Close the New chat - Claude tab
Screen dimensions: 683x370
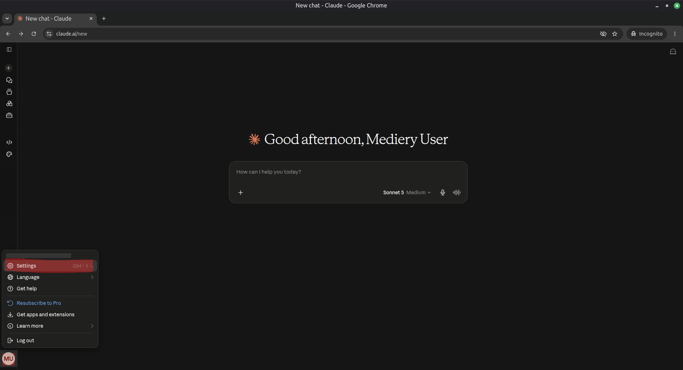[x=91, y=18]
